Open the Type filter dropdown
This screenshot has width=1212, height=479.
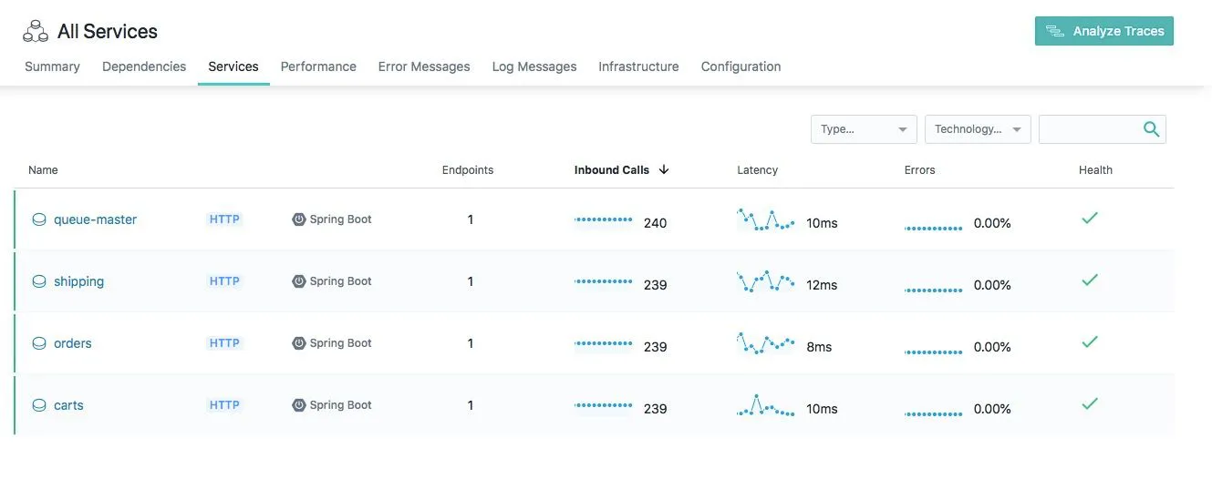click(864, 129)
